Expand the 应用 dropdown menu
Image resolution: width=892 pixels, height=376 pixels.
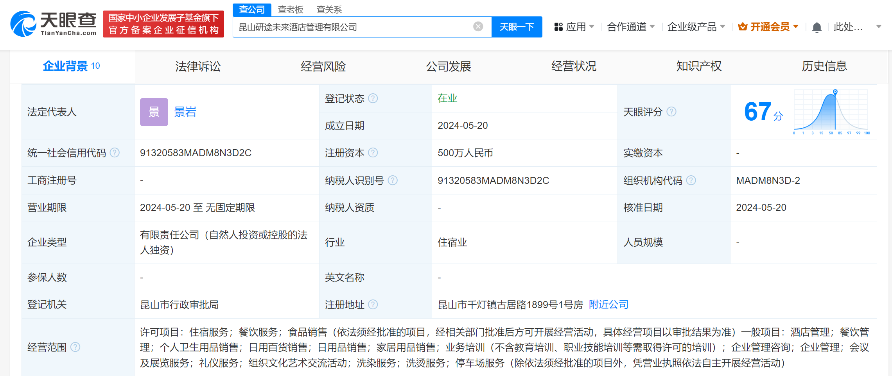[x=574, y=27]
